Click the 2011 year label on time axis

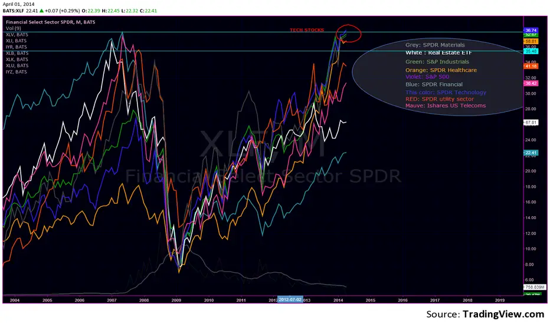pos(241,300)
